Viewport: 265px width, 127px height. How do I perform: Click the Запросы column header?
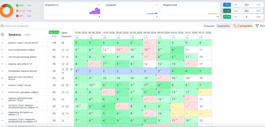(x=15, y=35)
